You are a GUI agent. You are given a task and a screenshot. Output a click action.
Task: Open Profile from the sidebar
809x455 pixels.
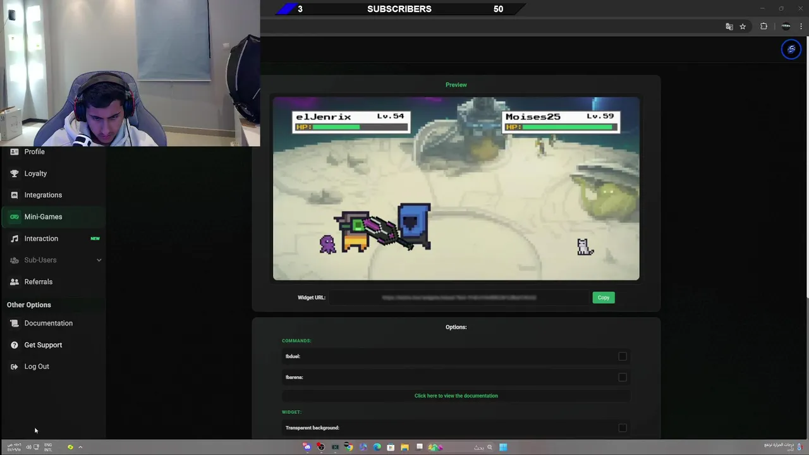tap(35, 152)
